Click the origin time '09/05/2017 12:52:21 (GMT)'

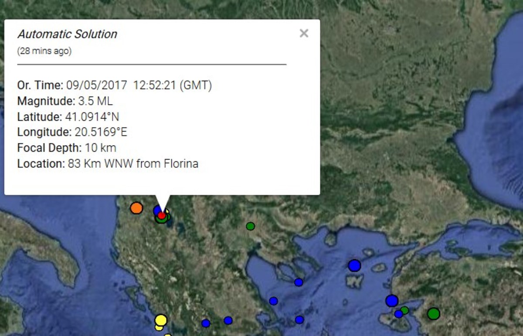[x=140, y=85]
